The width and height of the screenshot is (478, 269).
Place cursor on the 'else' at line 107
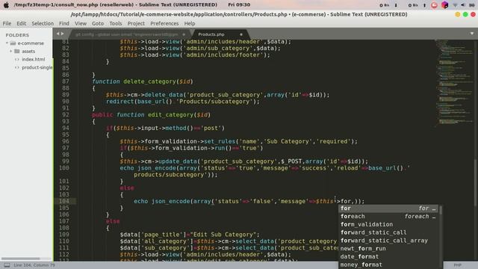click(113, 221)
